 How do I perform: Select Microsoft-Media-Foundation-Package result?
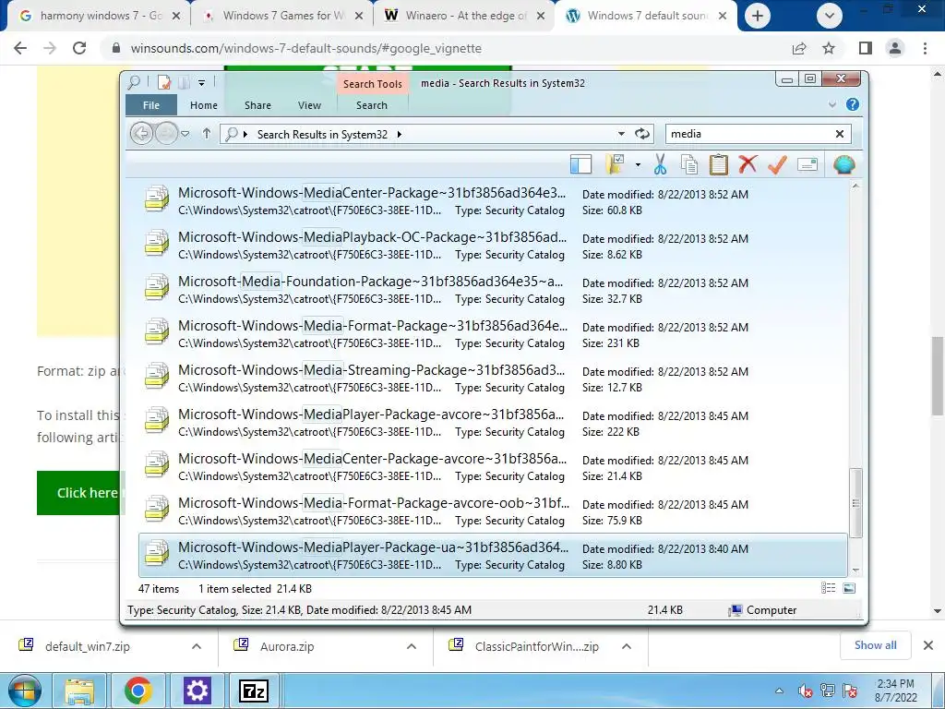[x=493, y=289]
